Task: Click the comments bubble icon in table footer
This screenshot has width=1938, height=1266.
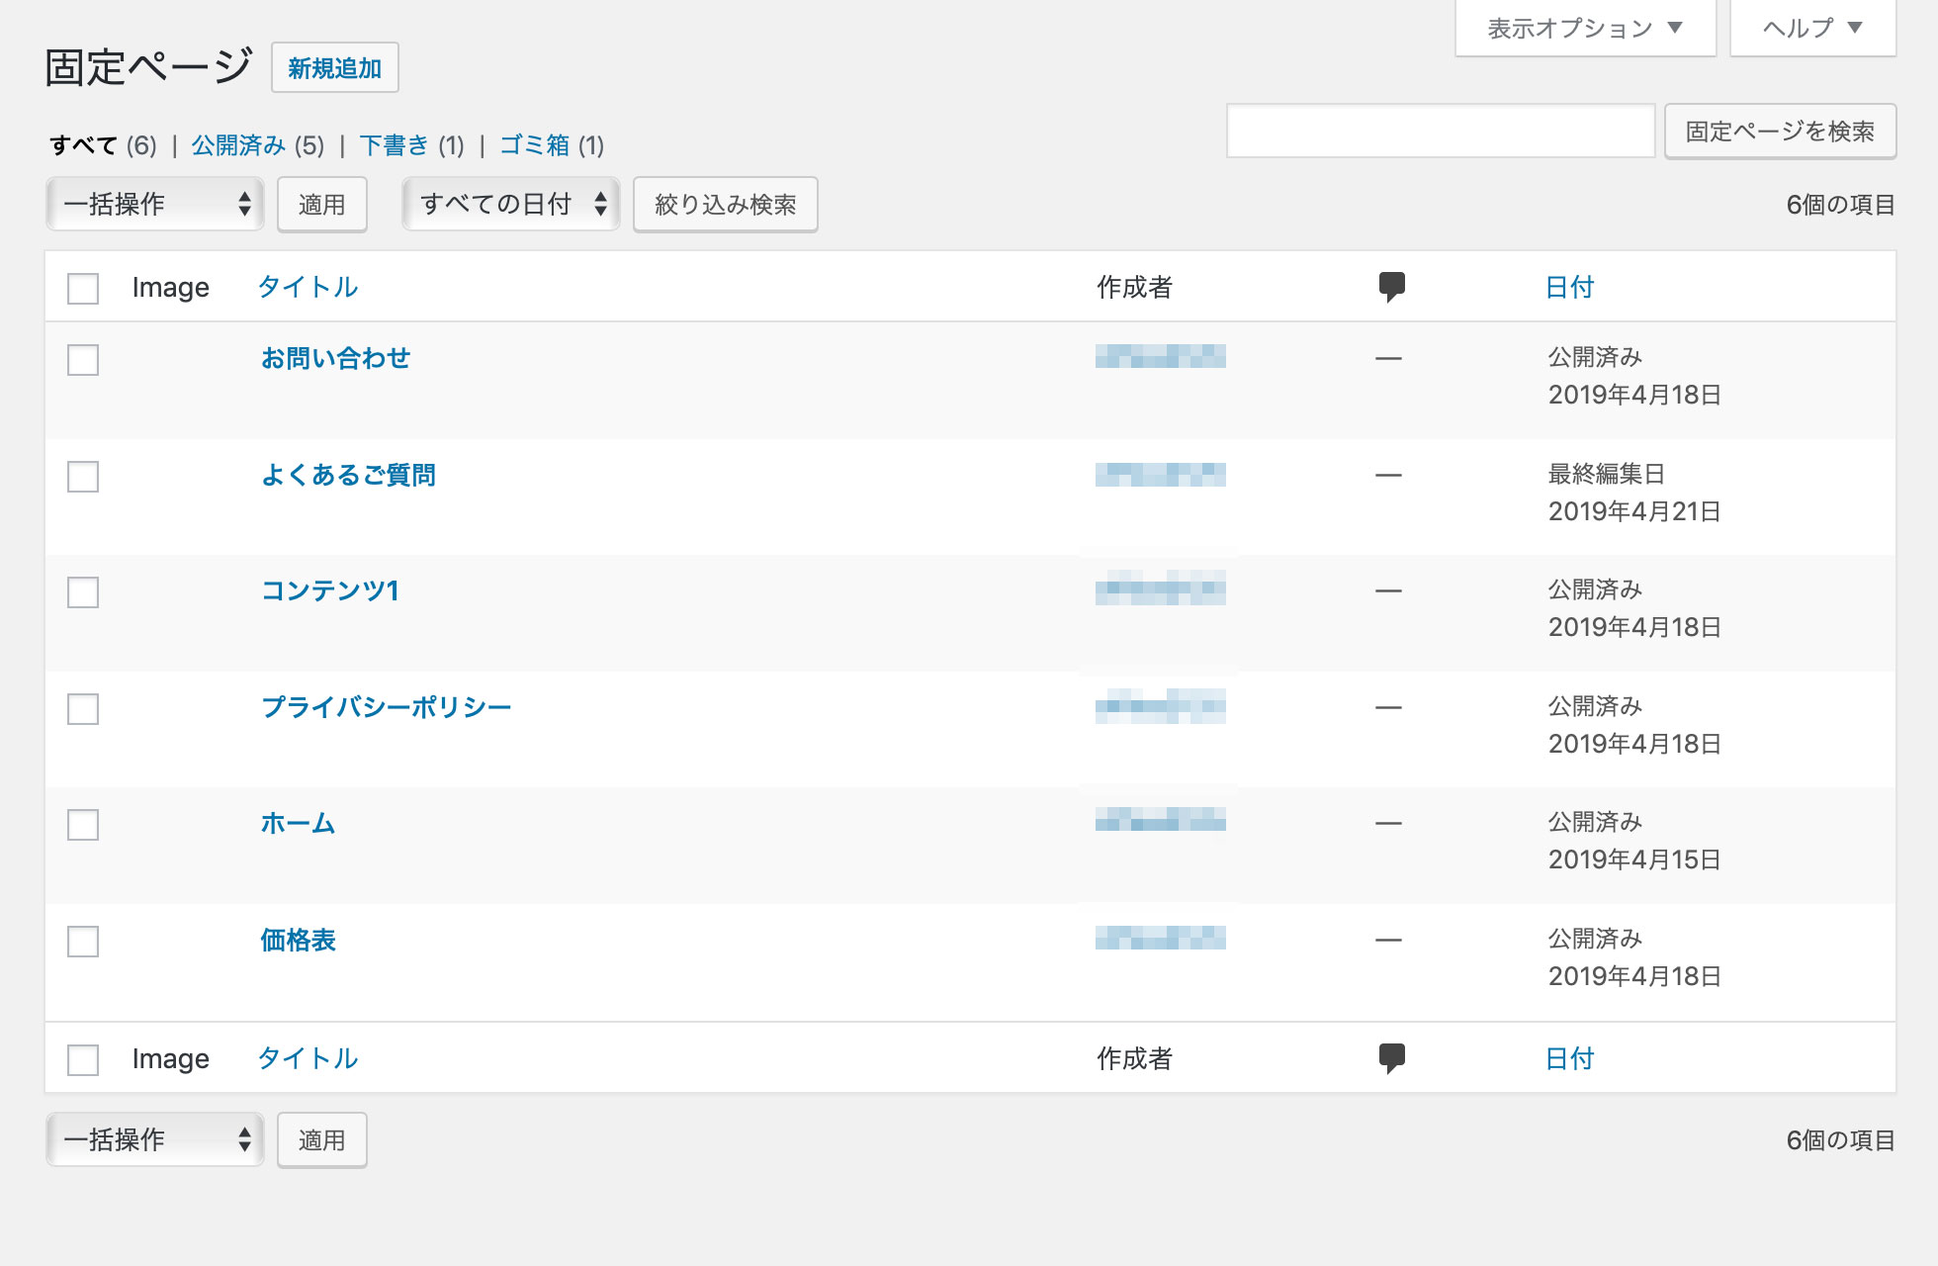Action: coord(1391,1058)
